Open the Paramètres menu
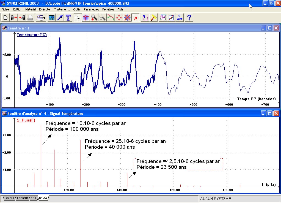Screen dimensions: 281x203 pos(91,9)
